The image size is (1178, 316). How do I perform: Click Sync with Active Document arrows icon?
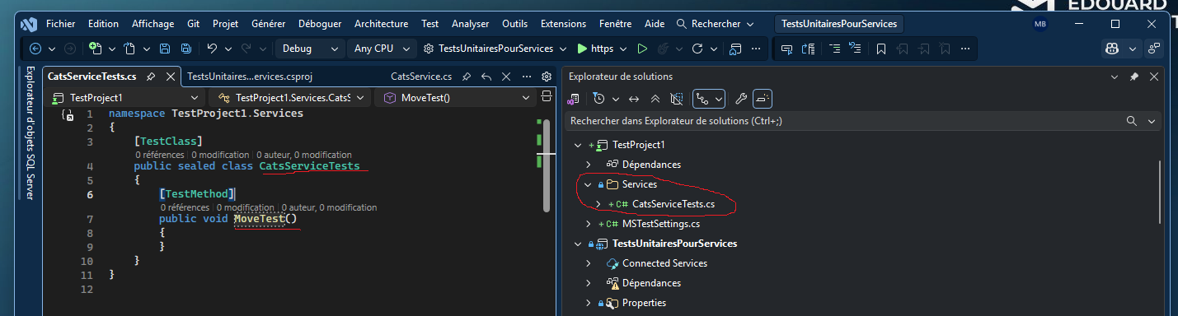[634, 99]
